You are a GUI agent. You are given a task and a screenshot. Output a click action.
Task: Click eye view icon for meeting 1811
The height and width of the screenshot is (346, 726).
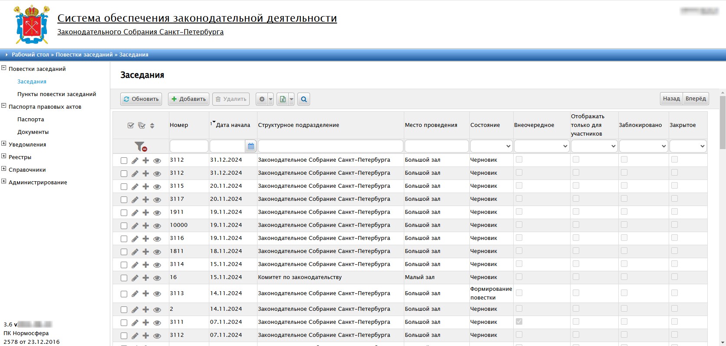[x=157, y=252]
